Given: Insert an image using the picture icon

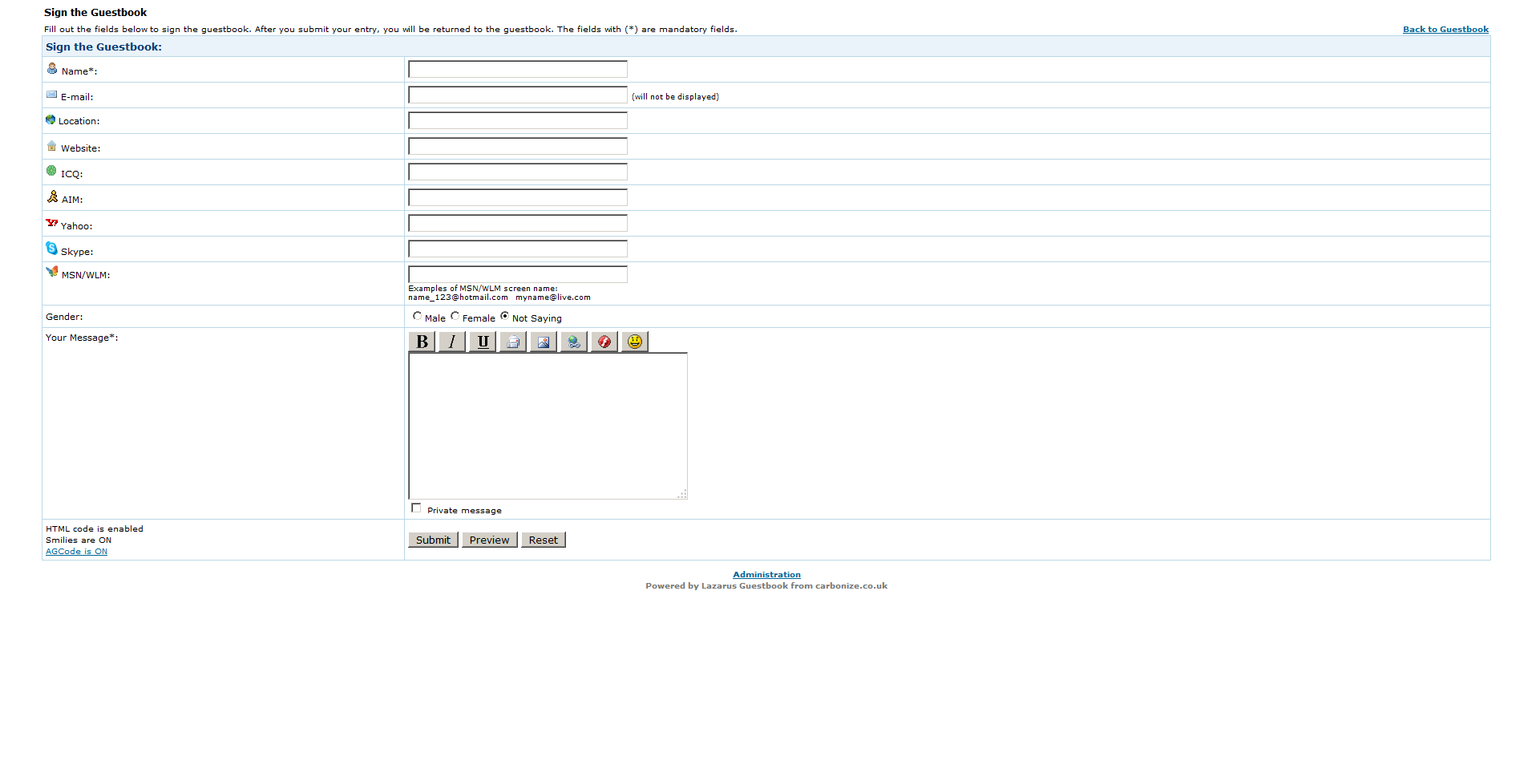Looking at the screenshot, I should coord(544,342).
